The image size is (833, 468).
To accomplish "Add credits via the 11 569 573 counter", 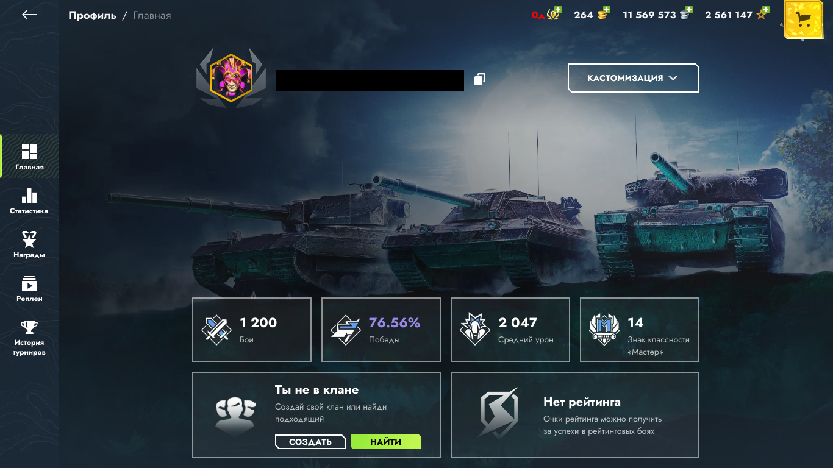I will click(657, 14).
